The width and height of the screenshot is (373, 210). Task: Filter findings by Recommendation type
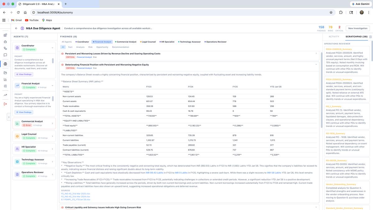121,47
